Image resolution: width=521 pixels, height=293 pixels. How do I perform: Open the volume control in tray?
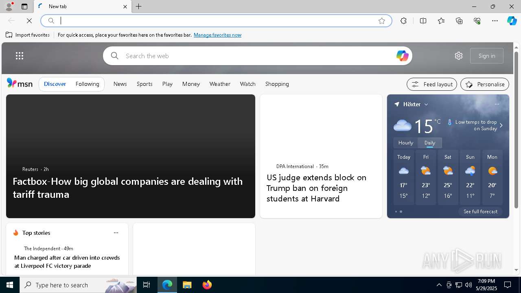tap(468, 285)
